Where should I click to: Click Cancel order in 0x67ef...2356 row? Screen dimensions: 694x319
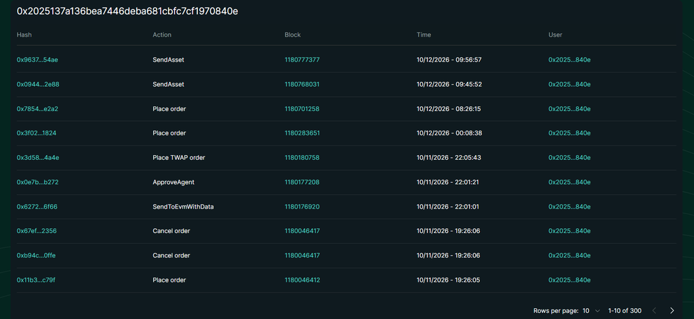pos(171,231)
